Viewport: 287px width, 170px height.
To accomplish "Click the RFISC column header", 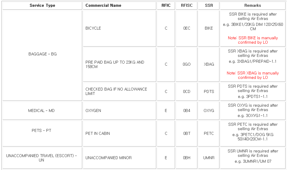I will [187, 6].
